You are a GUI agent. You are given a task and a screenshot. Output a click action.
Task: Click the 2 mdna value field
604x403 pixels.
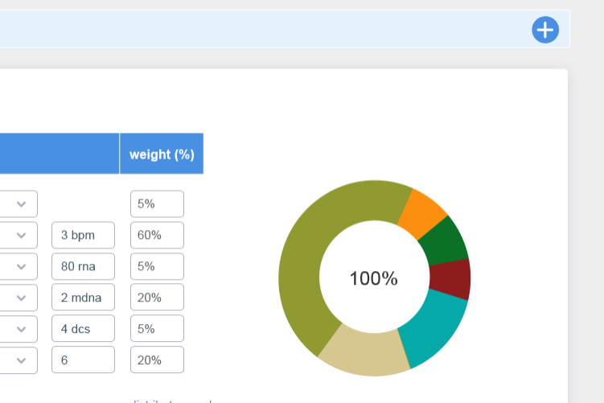click(x=83, y=298)
